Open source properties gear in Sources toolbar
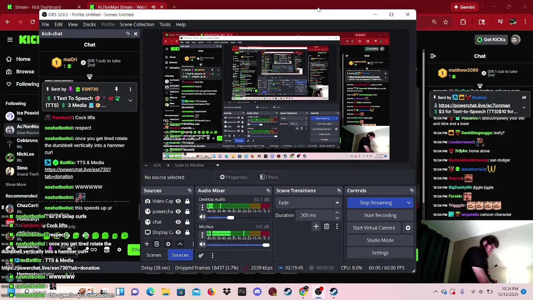The height and width of the screenshot is (300, 533). 168,244
